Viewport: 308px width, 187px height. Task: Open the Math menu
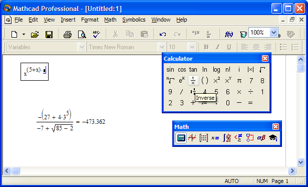pos(110,20)
